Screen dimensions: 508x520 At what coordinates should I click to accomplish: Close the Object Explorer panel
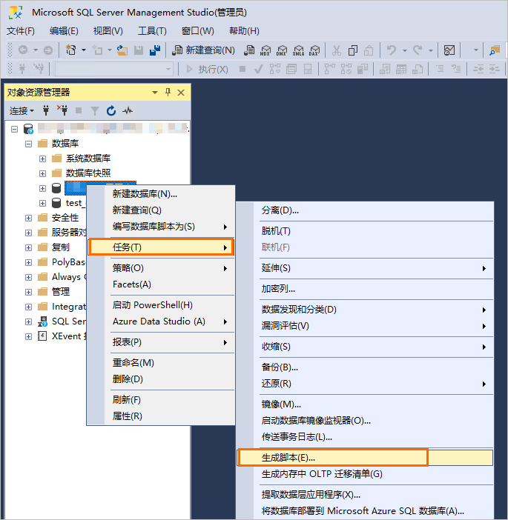(x=181, y=93)
